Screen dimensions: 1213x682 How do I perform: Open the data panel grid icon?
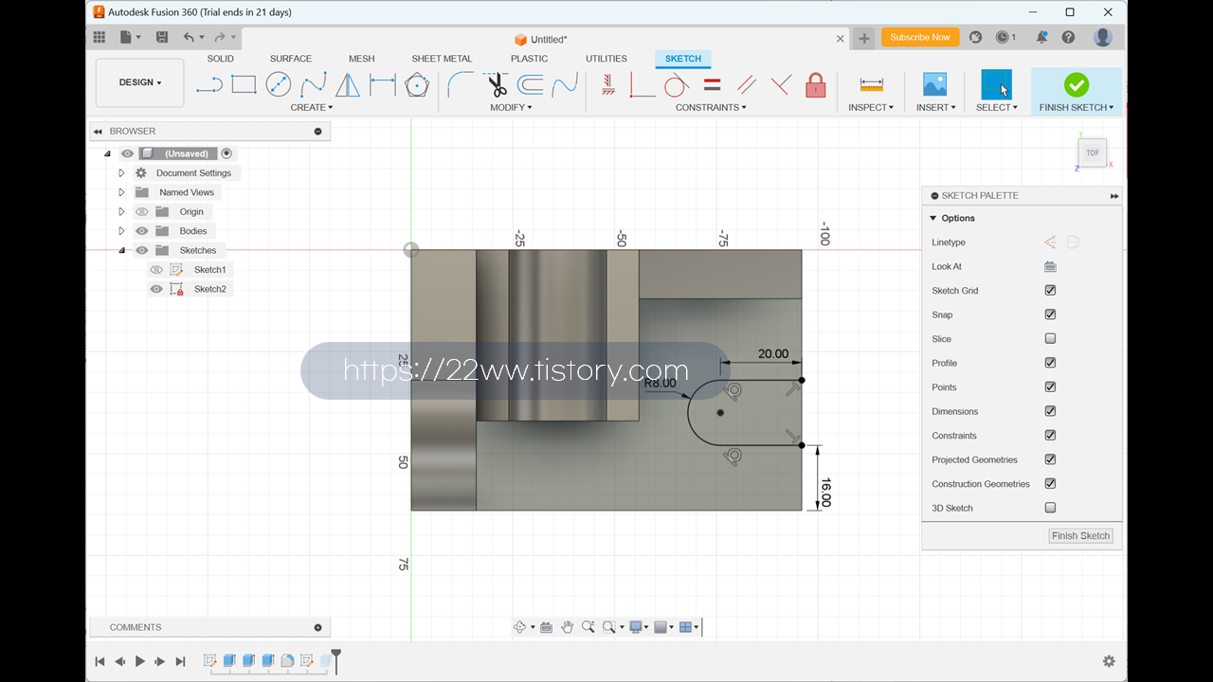click(x=100, y=37)
